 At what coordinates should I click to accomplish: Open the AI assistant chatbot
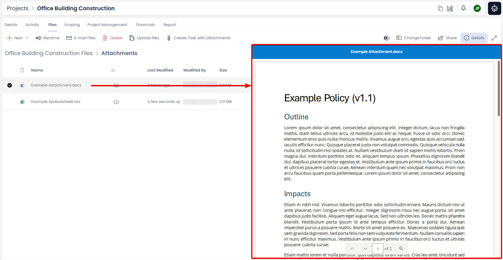[x=494, y=8]
